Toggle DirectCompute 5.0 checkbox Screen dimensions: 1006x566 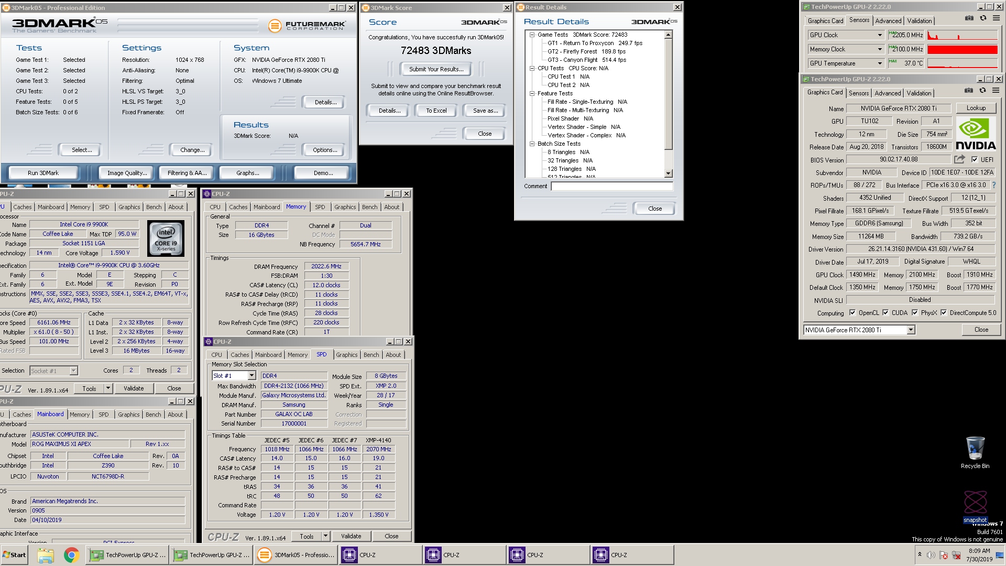coord(944,313)
